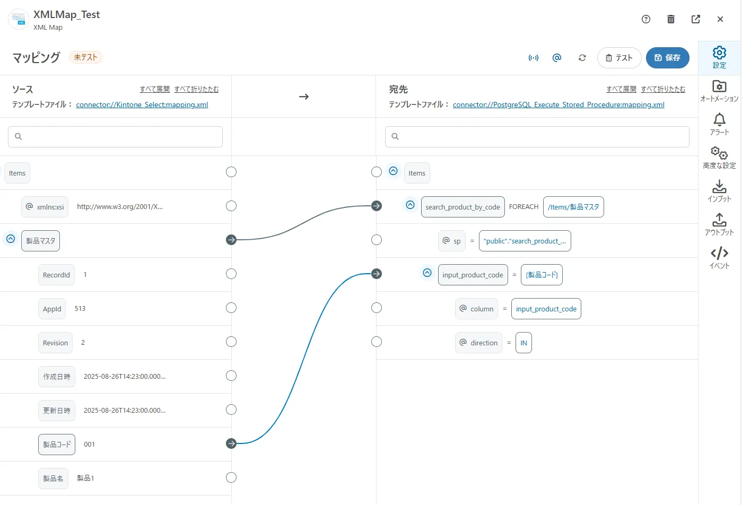This screenshot has width=742, height=505.
Task: Collapse the input_product_code node
Action: [427, 273]
